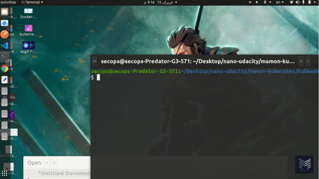Viewport: 319px width, 179px height.
Task: Open the Text Editor dock icon
Action: click(4, 80)
